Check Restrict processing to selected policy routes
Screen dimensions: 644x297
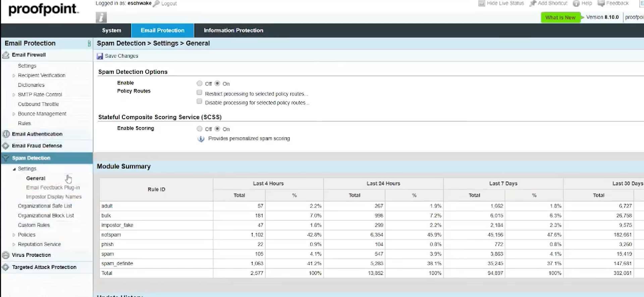[199, 93]
